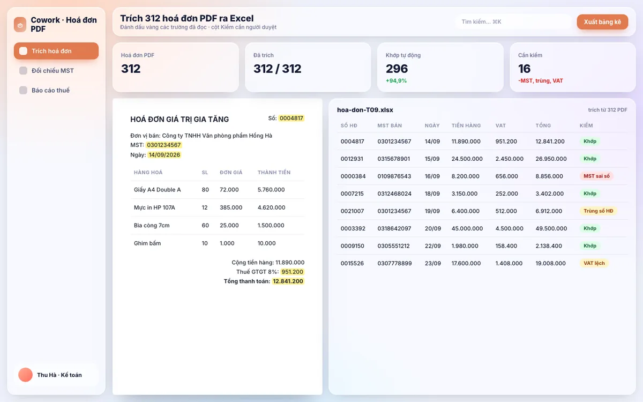Open the Trích hoá đơn section
This screenshot has width=643, height=402.
(x=56, y=51)
